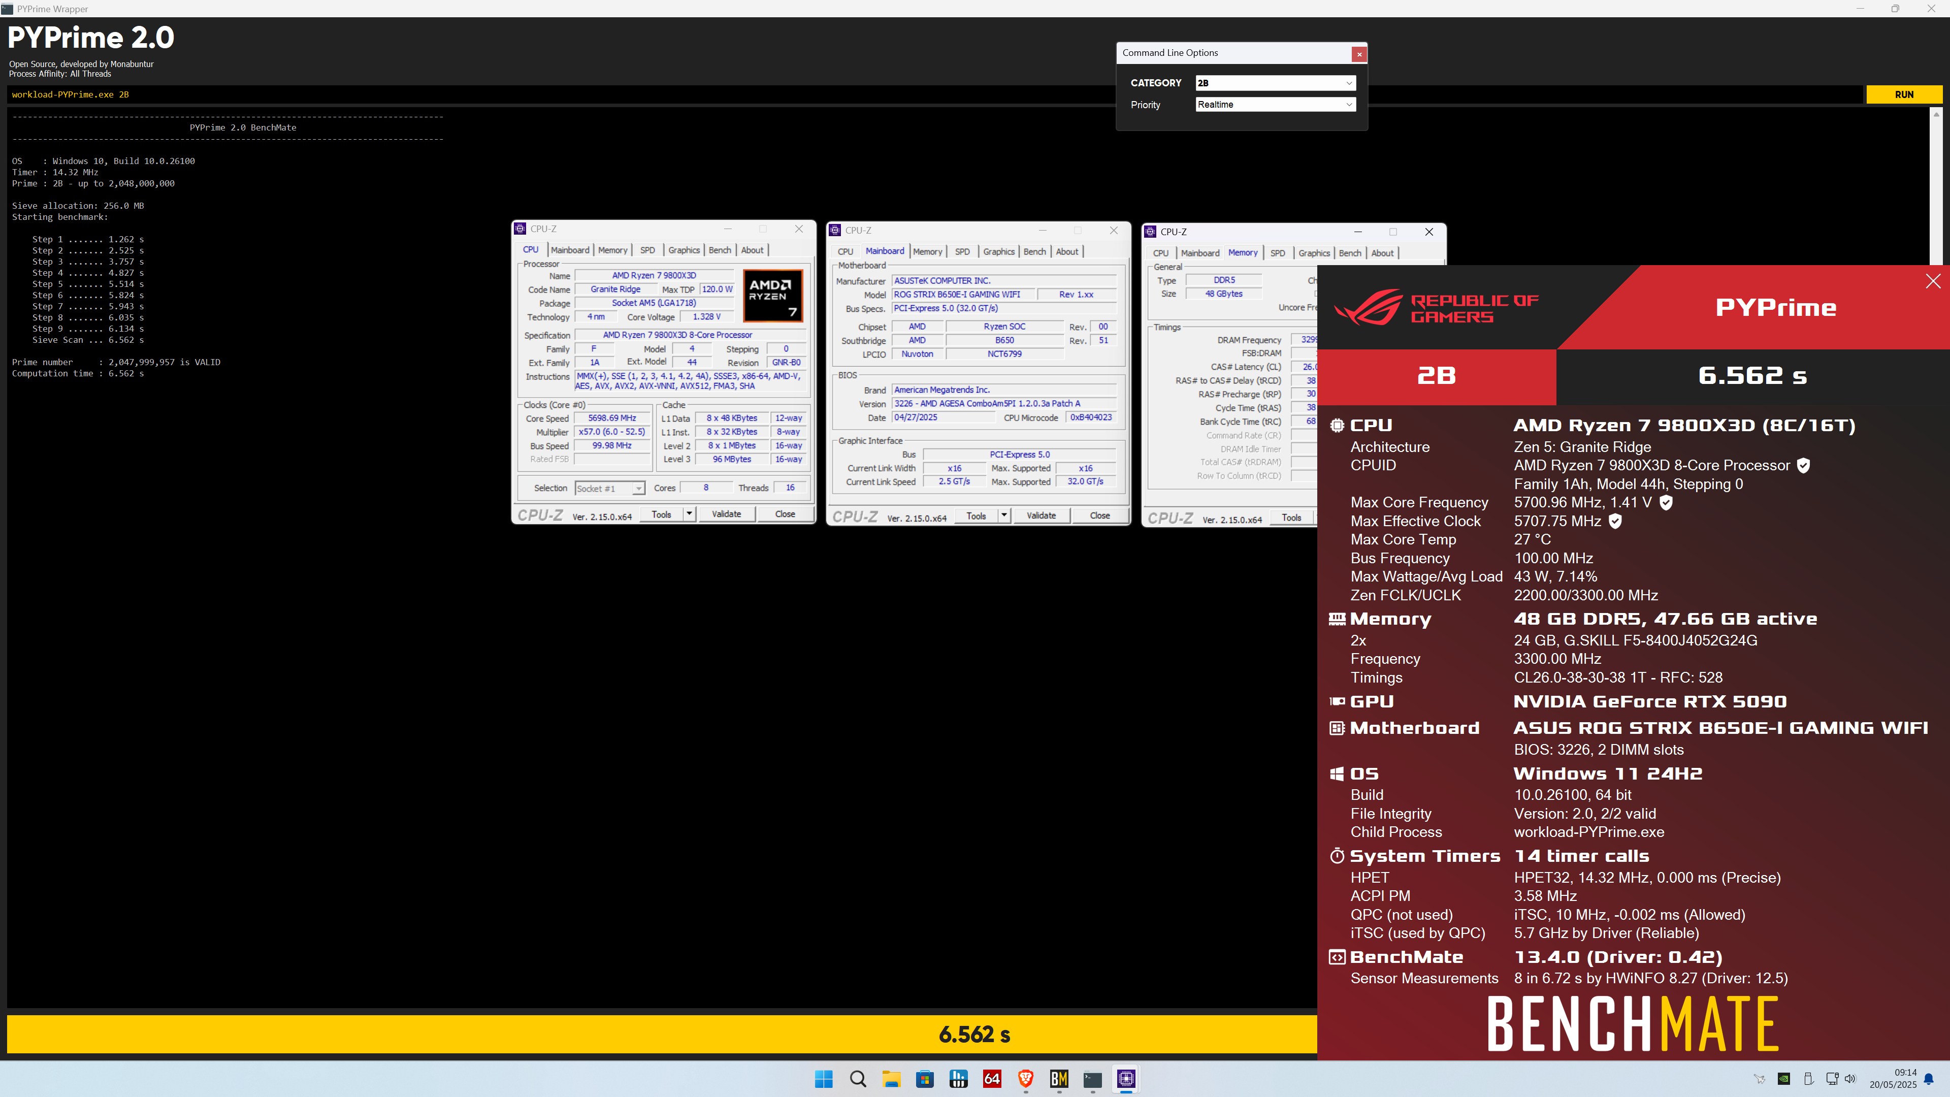Expand Tools arrow in Mainboard CPU-Z window

[x=1004, y=515]
